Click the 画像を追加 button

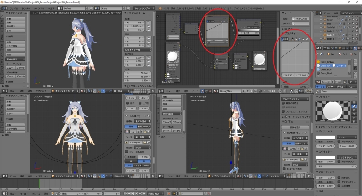(x=295, y=127)
